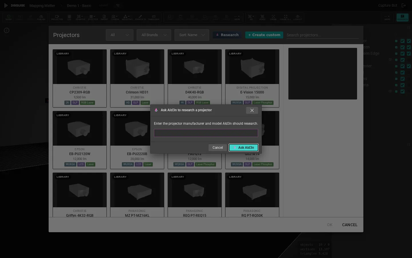
Task: Click the Look At eye icon
Action: pos(298,17)
